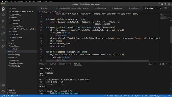Create a new terminal with plus icon
172x97 pixels.
tap(155, 64)
